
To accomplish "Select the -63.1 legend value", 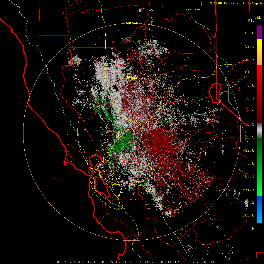I will point(248,176).
